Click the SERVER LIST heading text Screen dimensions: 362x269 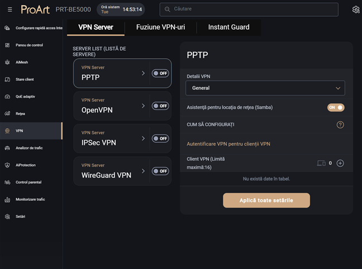(x=99, y=51)
